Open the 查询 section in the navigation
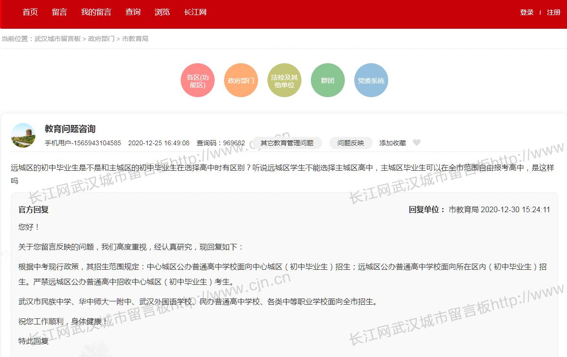Image resolution: width=567 pixels, height=357 pixels. coord(133,12)
